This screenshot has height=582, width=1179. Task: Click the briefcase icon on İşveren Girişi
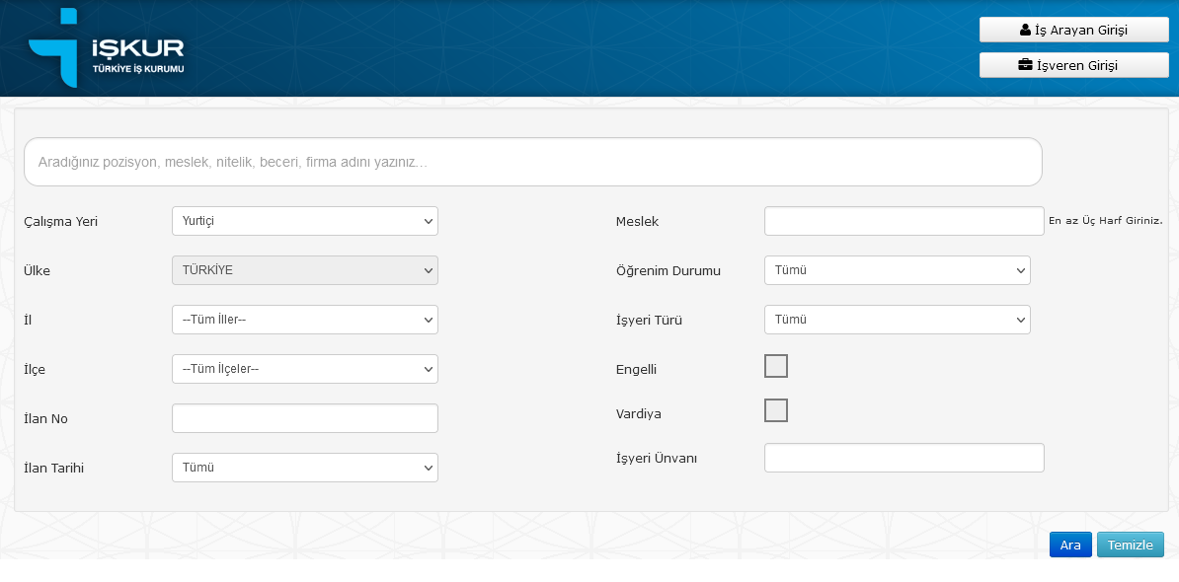[1025, 65]
